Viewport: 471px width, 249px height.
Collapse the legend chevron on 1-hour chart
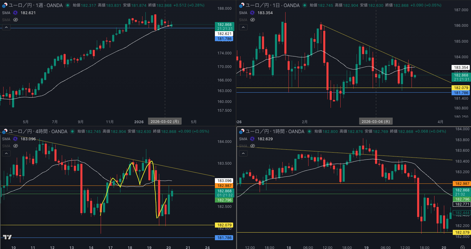click(x=243, y=153)
